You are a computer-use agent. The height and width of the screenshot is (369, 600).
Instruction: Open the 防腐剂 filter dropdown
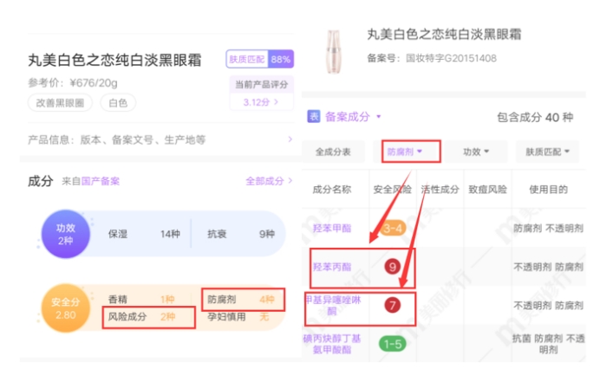click(404, 152)
